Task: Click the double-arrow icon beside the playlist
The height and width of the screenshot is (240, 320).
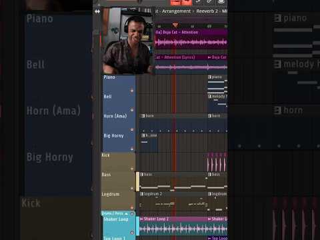Action: coord(97,11)
